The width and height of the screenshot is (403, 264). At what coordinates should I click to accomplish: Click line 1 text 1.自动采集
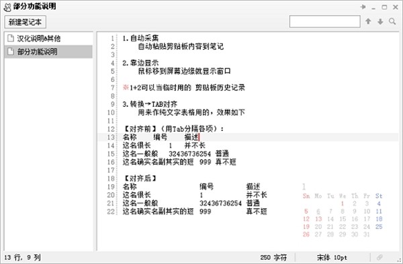pyautogui.click(x=140, y=38)
